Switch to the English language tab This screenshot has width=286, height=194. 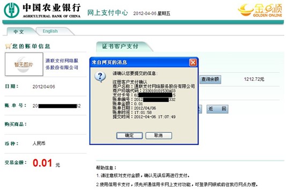pos(50,31)
